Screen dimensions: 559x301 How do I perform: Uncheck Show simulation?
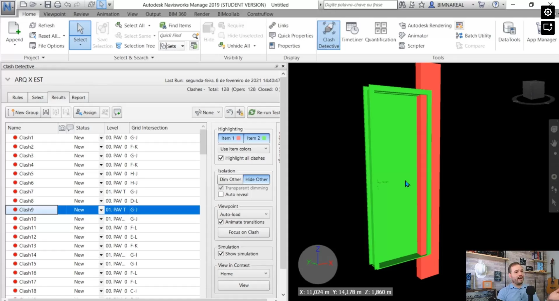221,254
